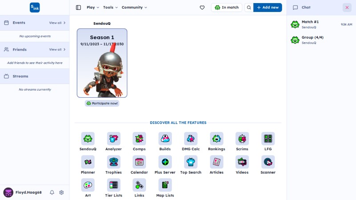
Task: Open the Calendar feature icon
Action: (139, 162)
